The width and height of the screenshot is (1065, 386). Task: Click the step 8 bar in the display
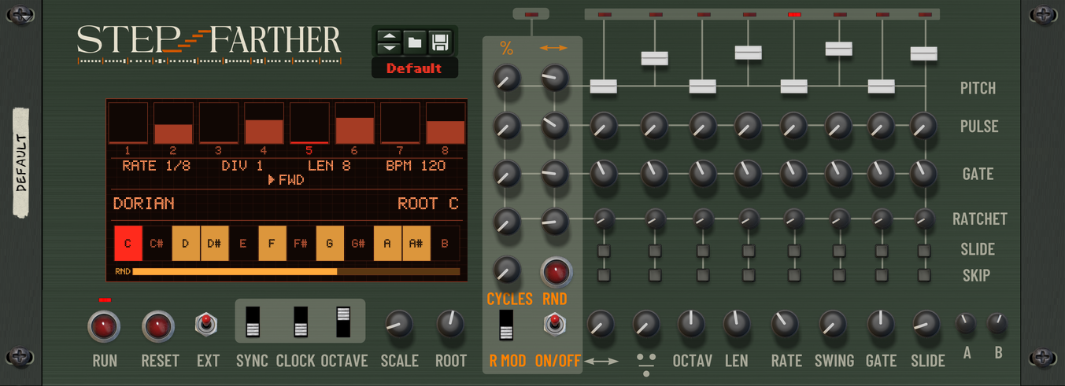click(446, 123)
